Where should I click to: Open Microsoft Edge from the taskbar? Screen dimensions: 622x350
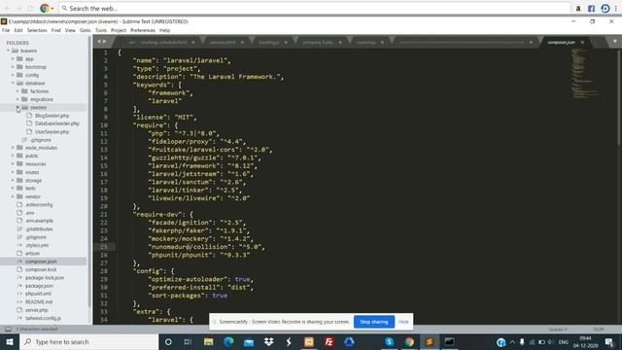[x=228, y=341]
